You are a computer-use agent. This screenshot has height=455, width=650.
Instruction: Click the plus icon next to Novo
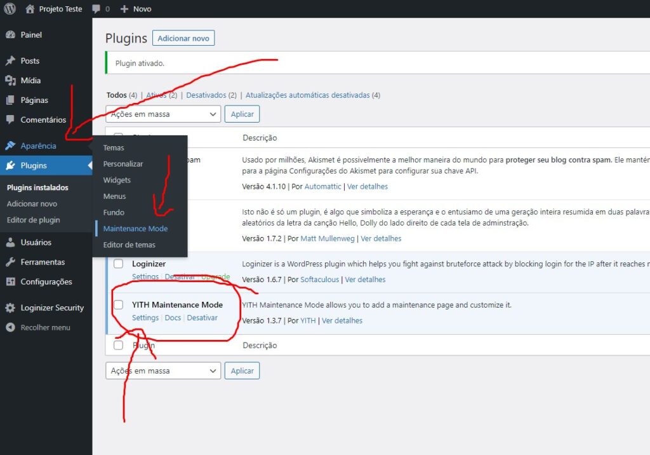point(124,9)
